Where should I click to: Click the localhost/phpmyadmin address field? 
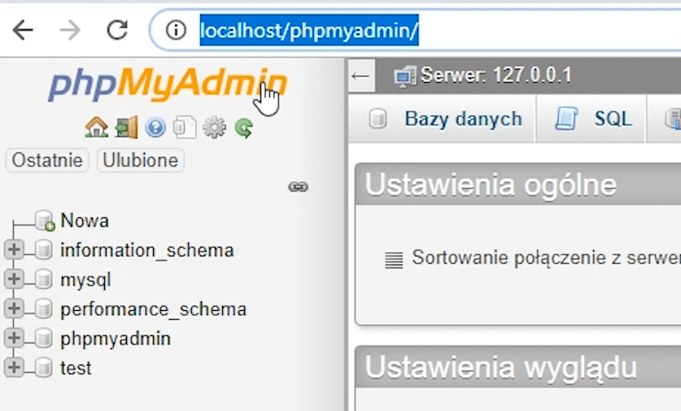click(415, 30)
